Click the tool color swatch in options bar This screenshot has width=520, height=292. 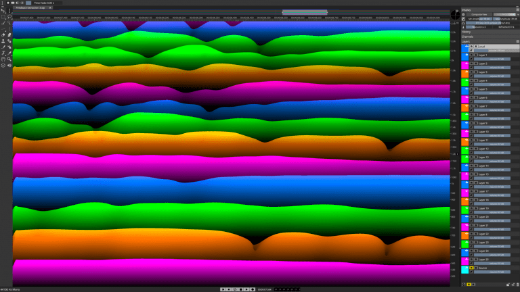click(x=28, y=3)
